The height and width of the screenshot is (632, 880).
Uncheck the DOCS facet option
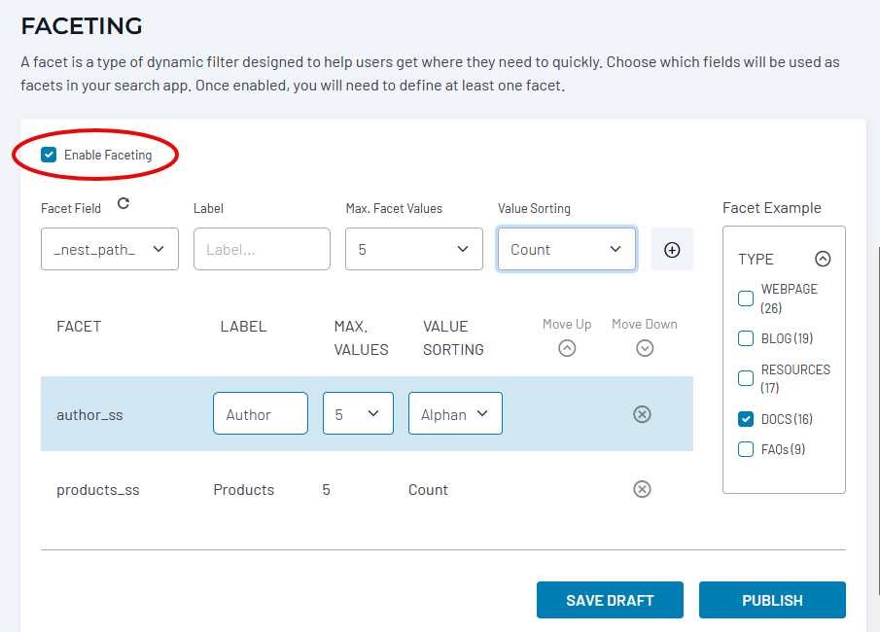point(746,419)
